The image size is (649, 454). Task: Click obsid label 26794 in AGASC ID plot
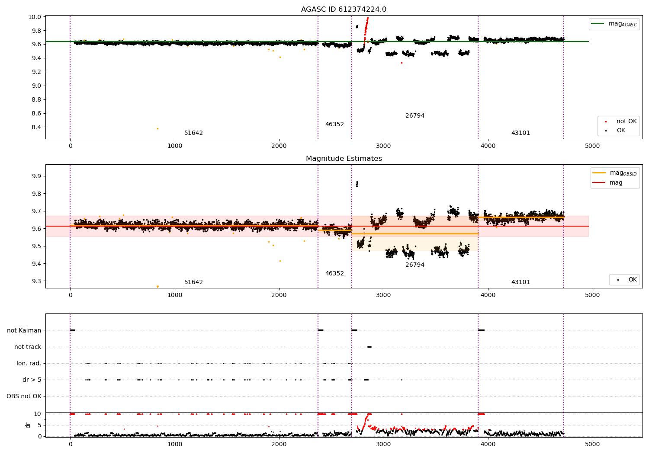click(x=415, y=116)
